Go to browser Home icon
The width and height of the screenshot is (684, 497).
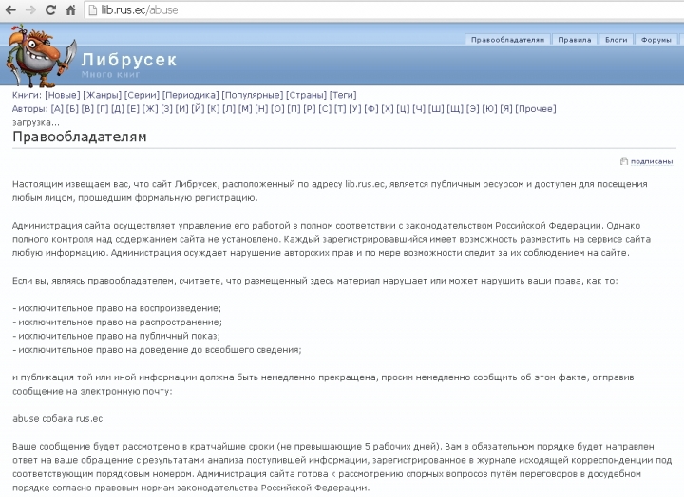[x=70, y=9]
